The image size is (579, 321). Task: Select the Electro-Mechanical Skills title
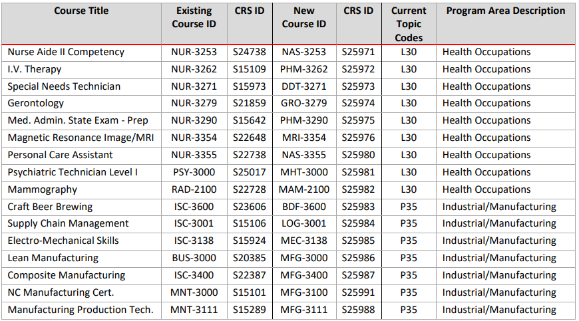[x=63, y=241]
